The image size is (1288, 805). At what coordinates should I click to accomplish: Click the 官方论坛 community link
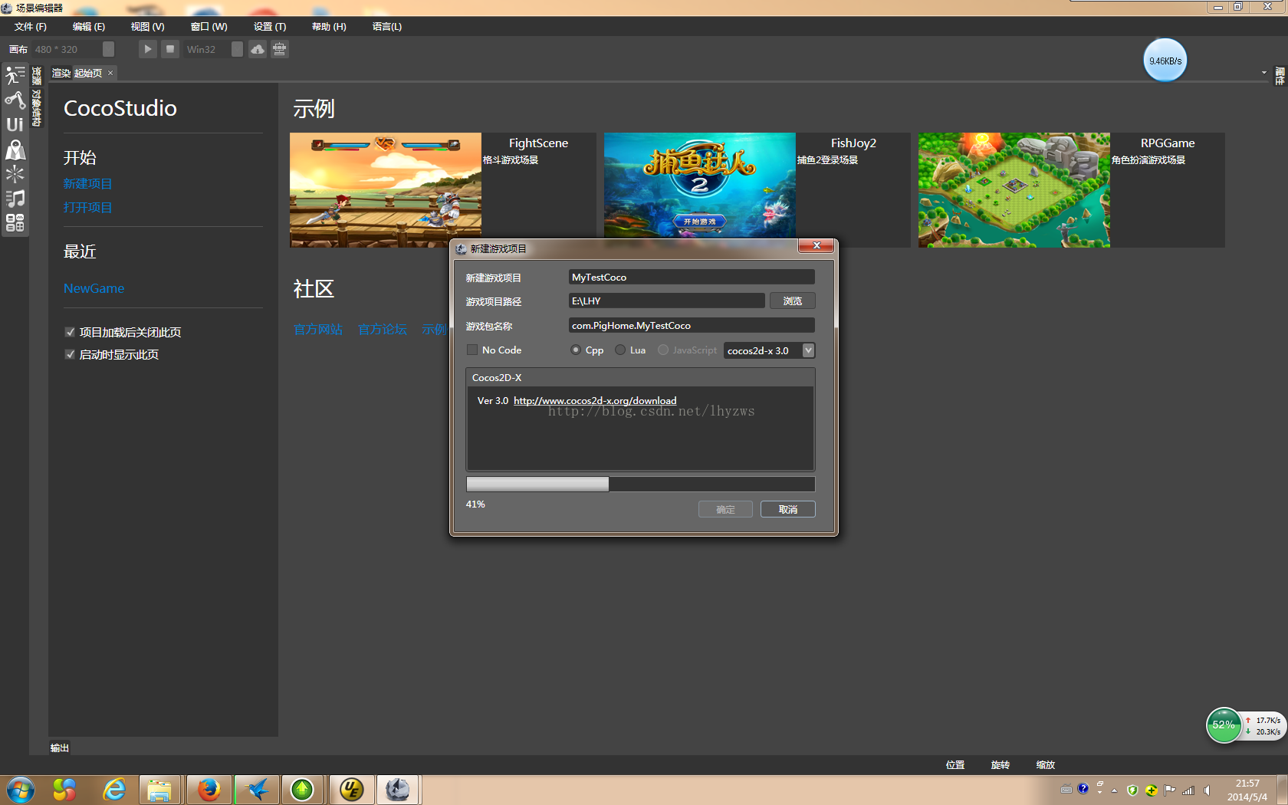point(383,330)
